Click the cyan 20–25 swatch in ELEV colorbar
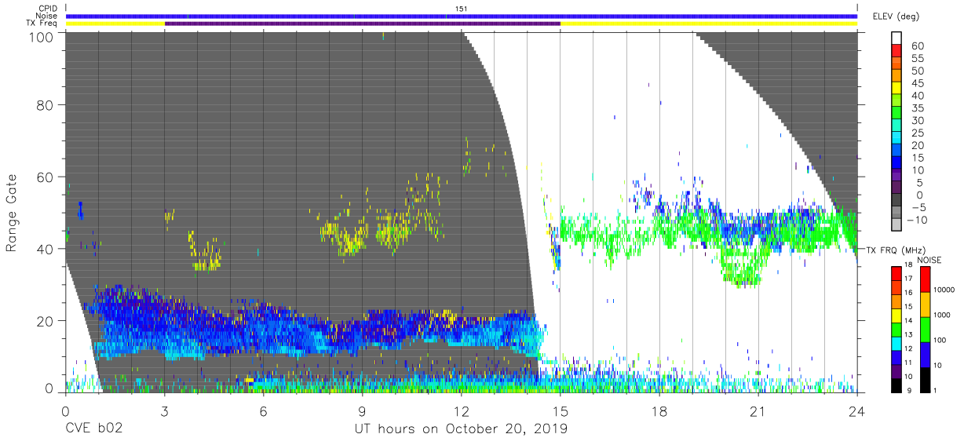Screen dimensions: 964x445 [897, 137]
